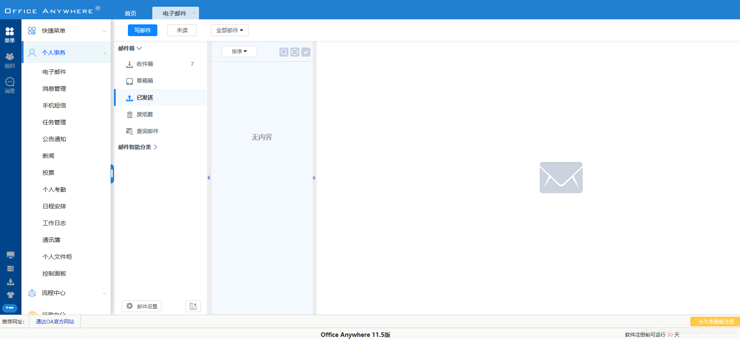This screenshot has height=339, width=740.
Task: Click the desktop monitor icon in left rail
Action: click(11, 255)
